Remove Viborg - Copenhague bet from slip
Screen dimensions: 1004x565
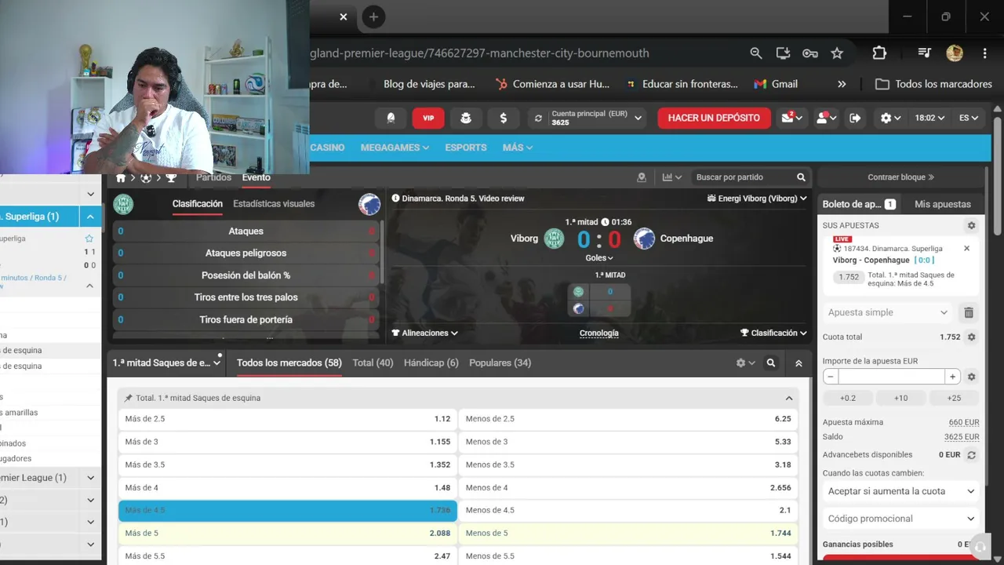pyautogui.click(x=966, y=249)
